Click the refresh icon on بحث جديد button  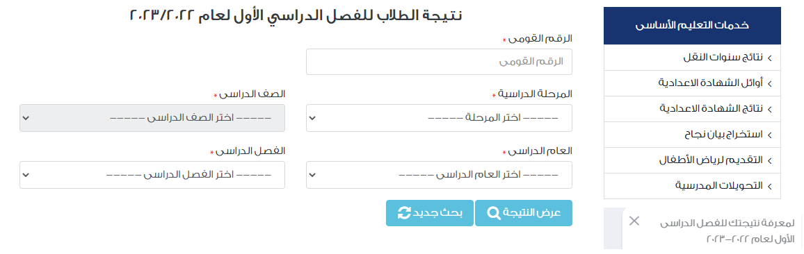[405, 213]
